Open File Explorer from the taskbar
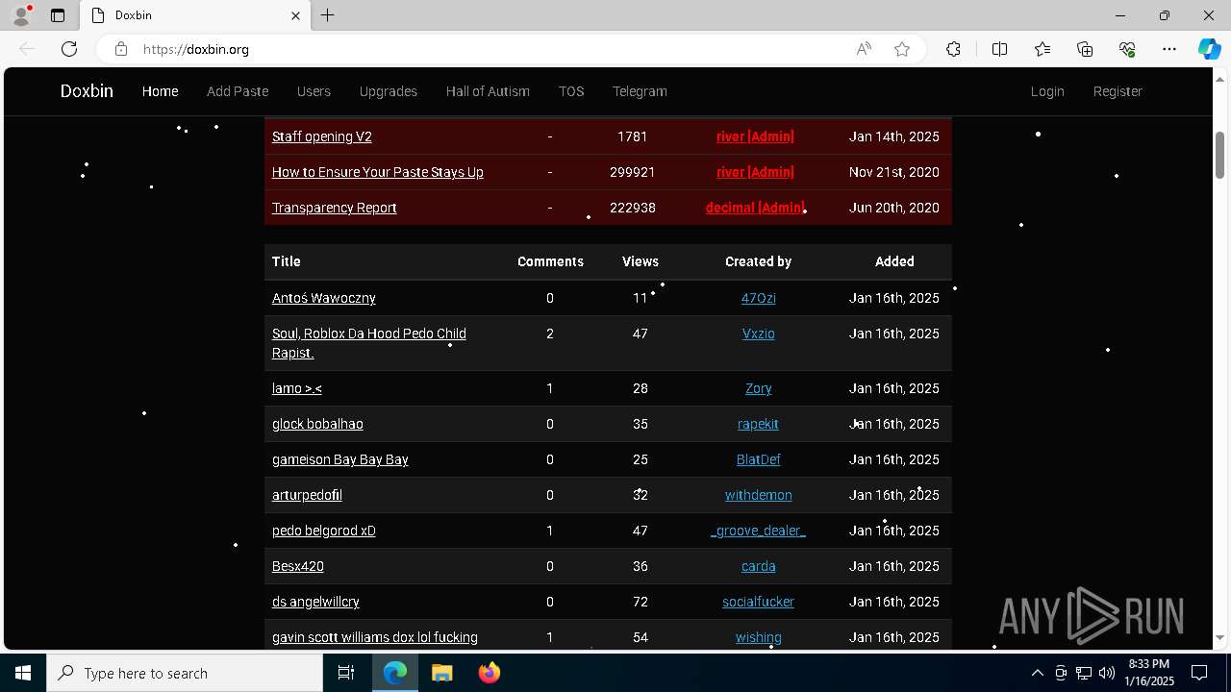This screenshot has width=1231, height=692. (441, 673)
